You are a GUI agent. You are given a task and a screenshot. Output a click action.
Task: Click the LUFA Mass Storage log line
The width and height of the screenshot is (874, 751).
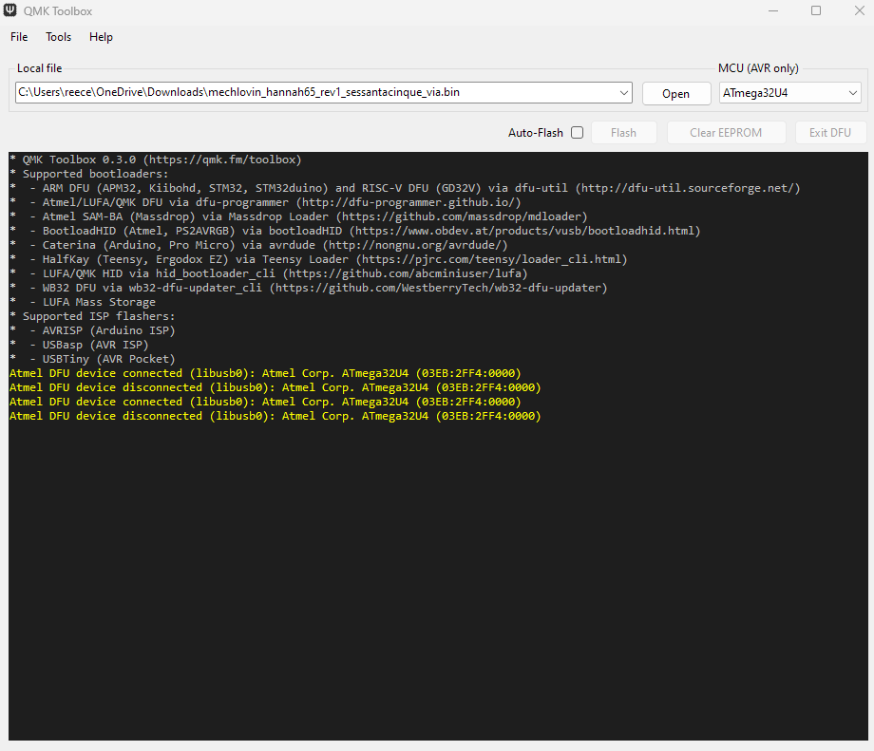[x=83, y=302]
